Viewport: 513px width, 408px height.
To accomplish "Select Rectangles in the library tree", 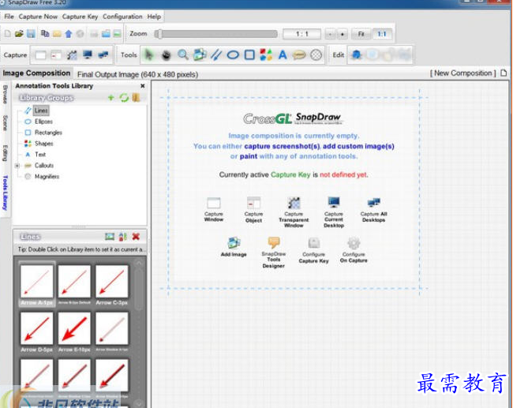I will coord(48,133).
